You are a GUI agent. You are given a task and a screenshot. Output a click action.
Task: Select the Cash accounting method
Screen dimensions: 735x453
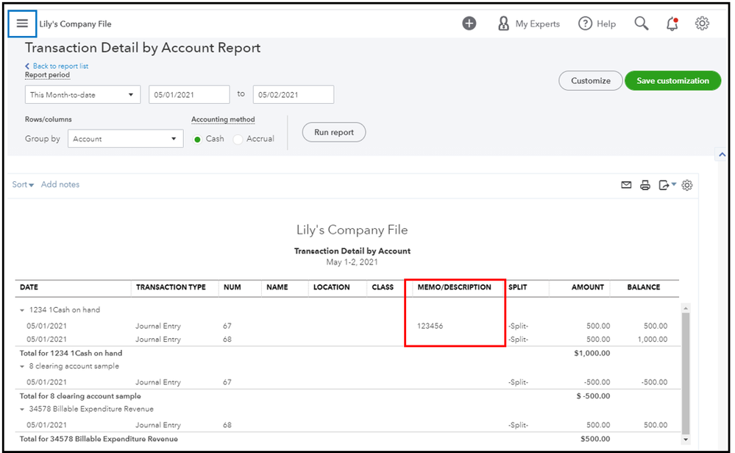pos(197,139)
